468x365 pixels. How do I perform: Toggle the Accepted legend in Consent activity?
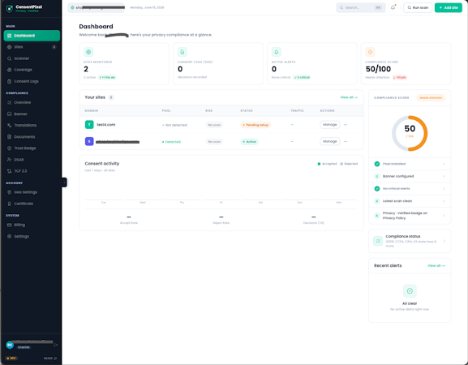[327, 164]
